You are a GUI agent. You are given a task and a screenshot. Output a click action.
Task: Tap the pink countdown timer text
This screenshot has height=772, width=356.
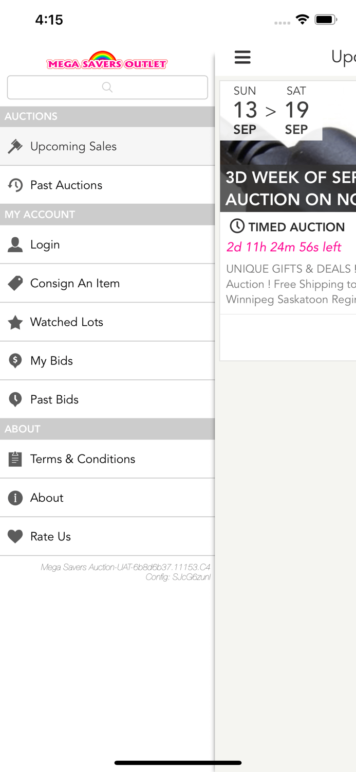click(x=284, y=247)
